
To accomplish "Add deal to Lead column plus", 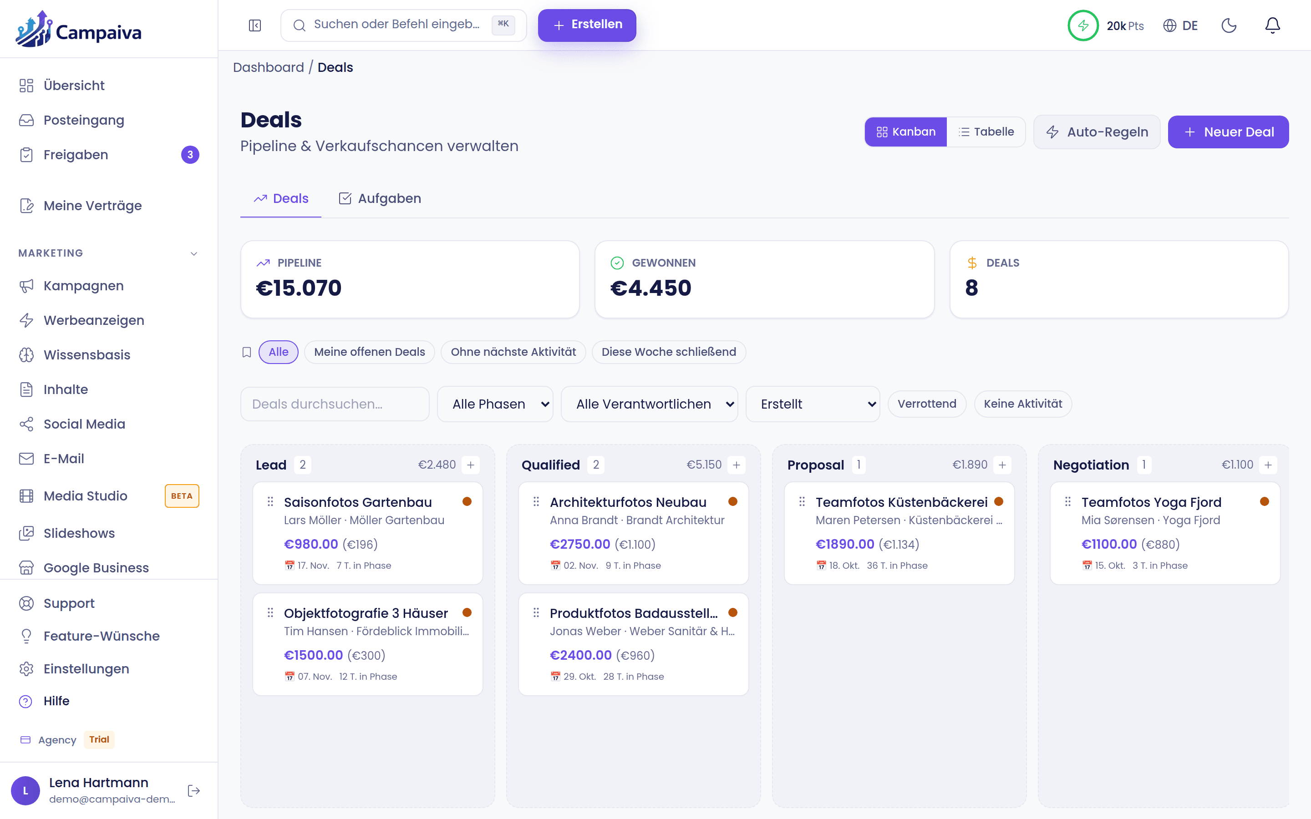I will click(471, 465).
